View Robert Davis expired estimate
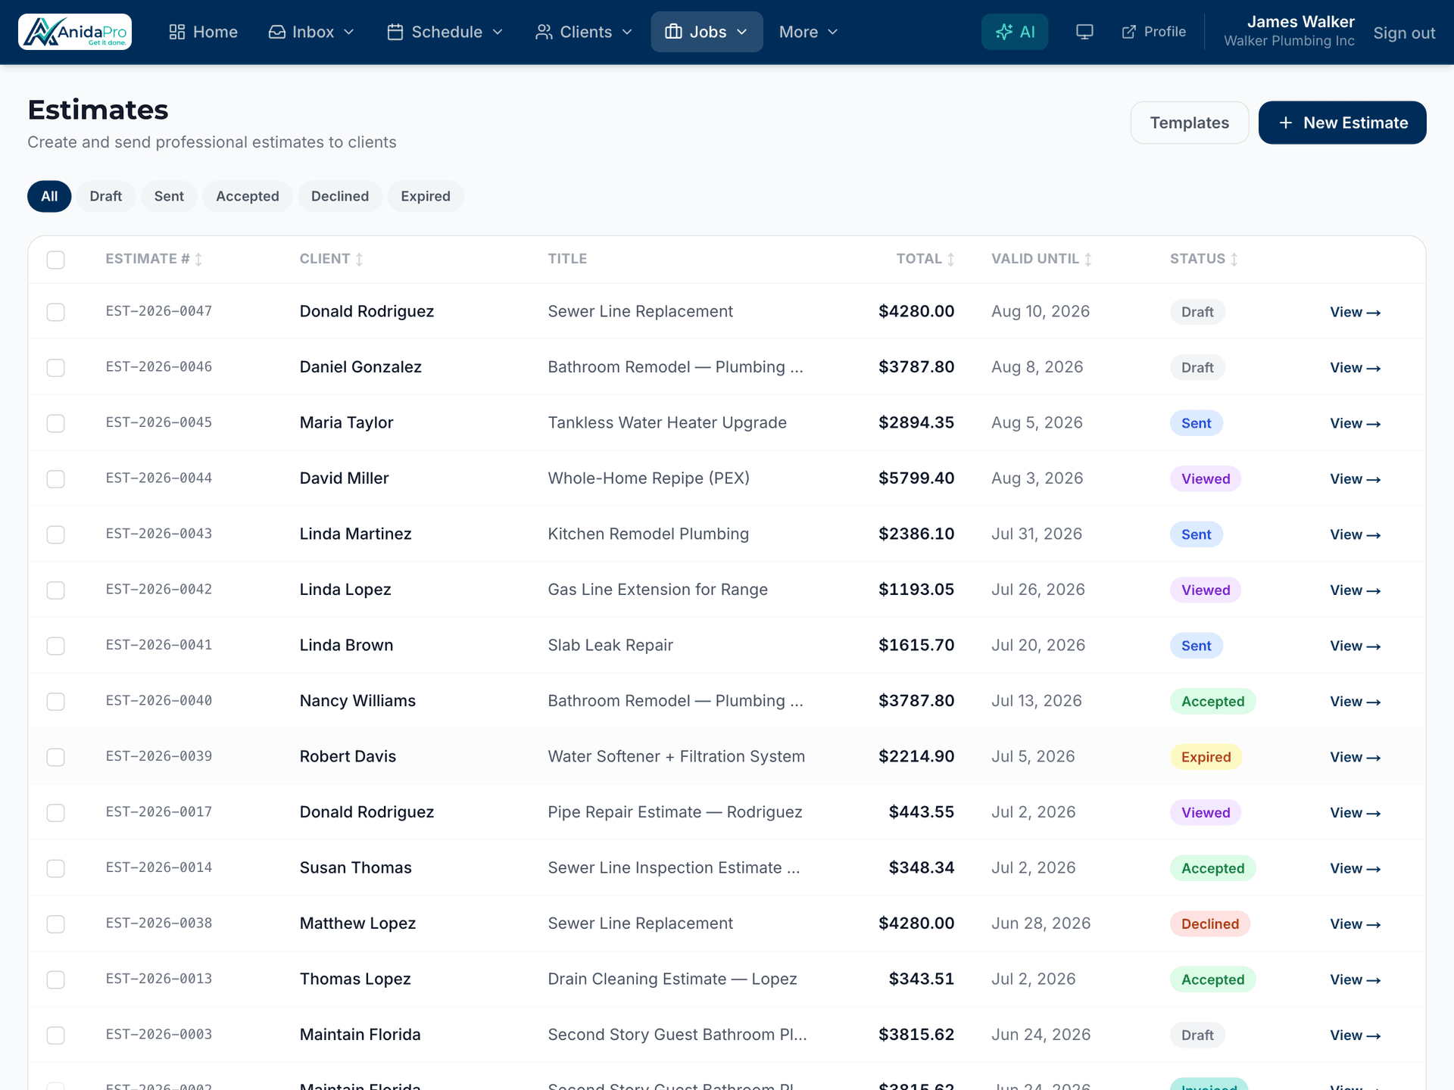This screenshot has height=1090, width=1454. (x=1355, y=758)
